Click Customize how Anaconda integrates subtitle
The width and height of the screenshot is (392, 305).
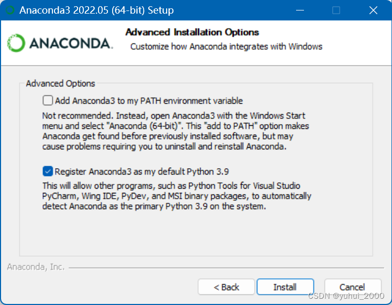[226, 47]
